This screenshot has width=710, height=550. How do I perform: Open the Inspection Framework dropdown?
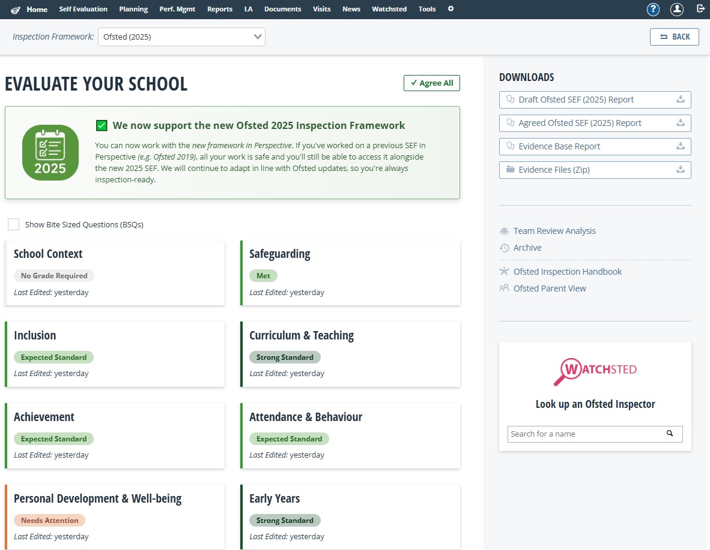[181, 37]
